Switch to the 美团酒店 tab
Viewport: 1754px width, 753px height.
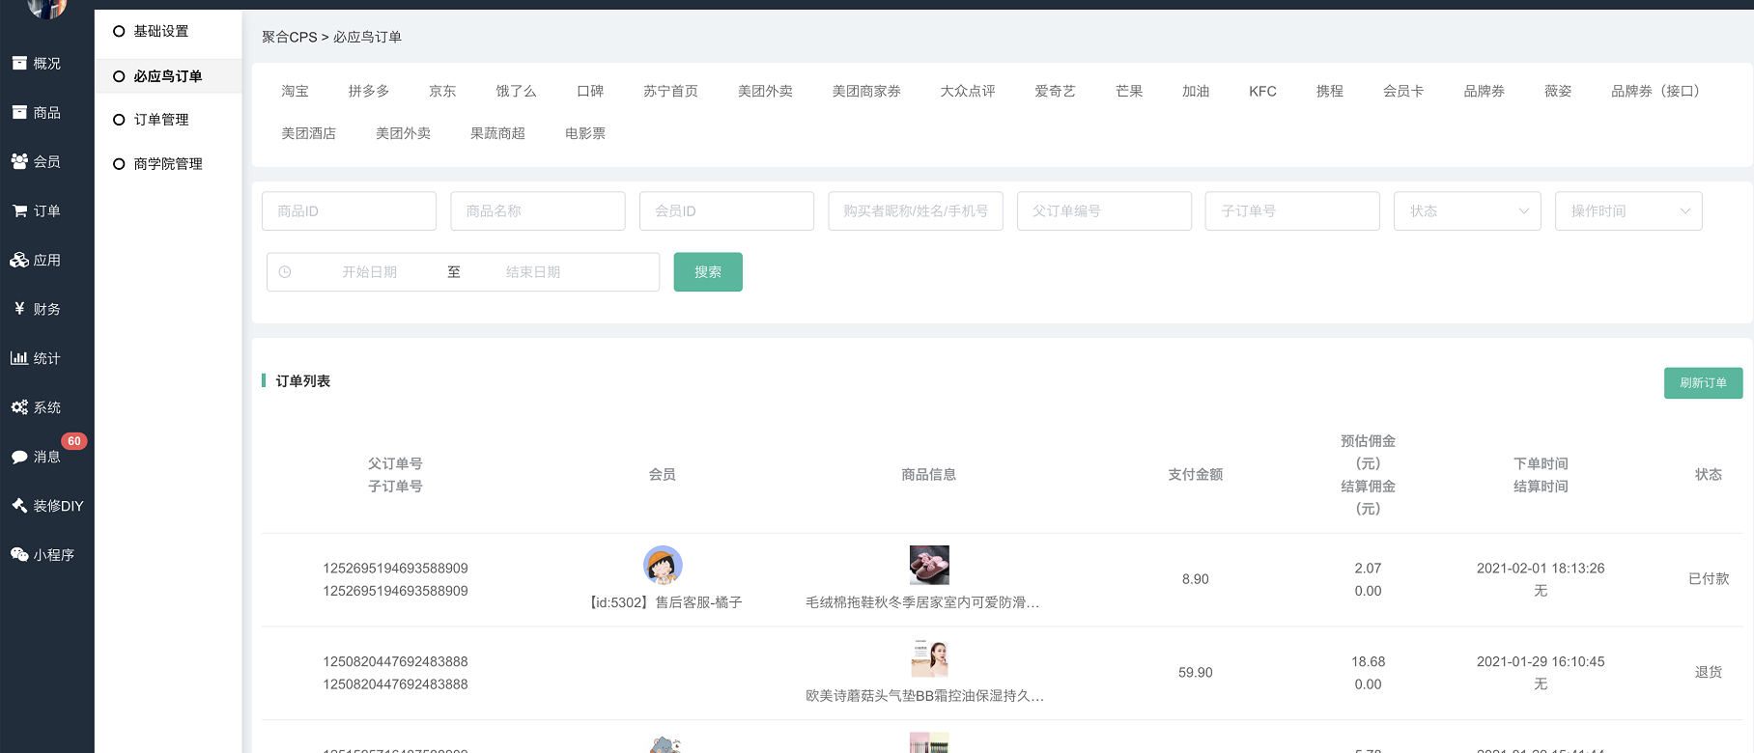pos(308,133)
